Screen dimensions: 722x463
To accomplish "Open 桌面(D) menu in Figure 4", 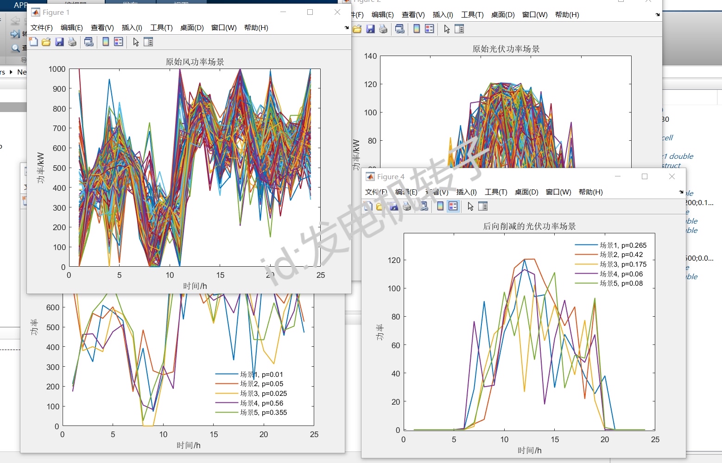I will click(x=526, y=192).
